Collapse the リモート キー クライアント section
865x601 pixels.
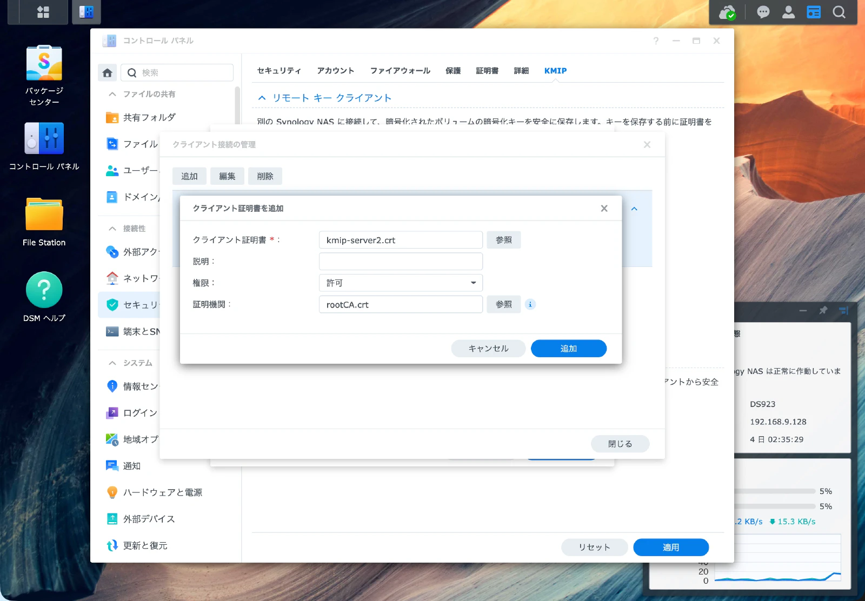[262, 98]
